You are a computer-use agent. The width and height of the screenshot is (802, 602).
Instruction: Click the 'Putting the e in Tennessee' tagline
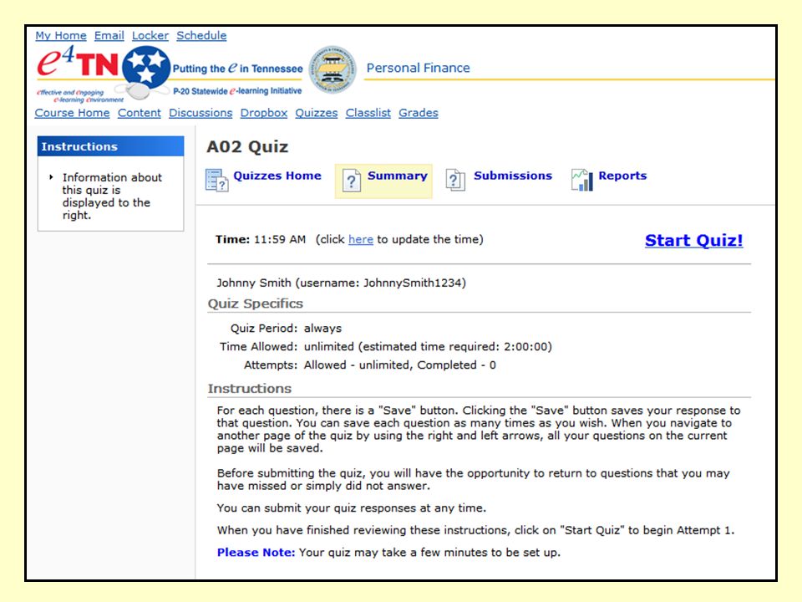(x=237, y=69)
